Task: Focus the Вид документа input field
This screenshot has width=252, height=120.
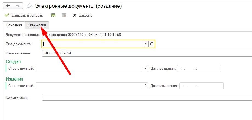Action: coord(92,44)
